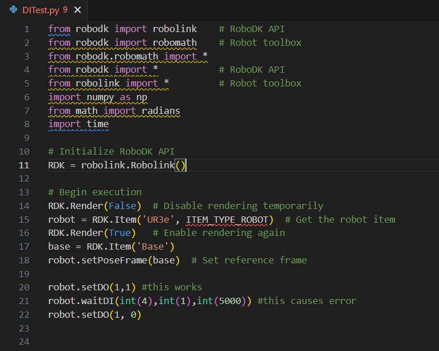Screen dimensions: 439x351
Task: Close the DITest.py editor tab
Action: 78,10
